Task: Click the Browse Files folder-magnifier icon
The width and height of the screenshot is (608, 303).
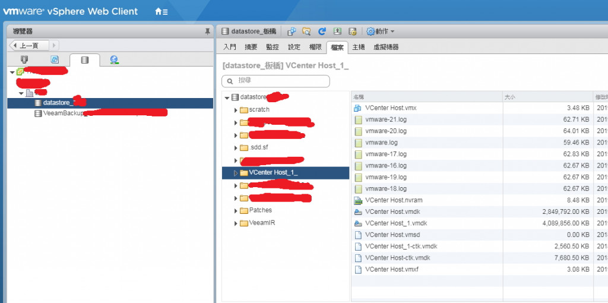Action: point(307,31)
